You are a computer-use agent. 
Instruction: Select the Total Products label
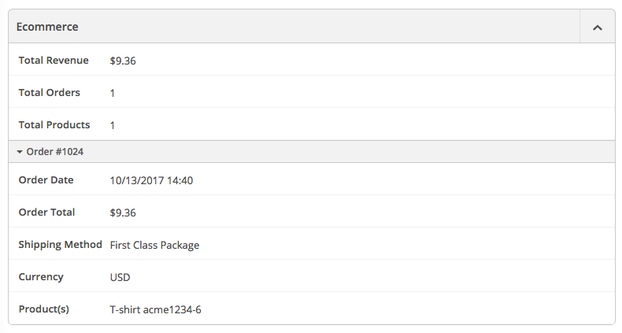point(54,125)
